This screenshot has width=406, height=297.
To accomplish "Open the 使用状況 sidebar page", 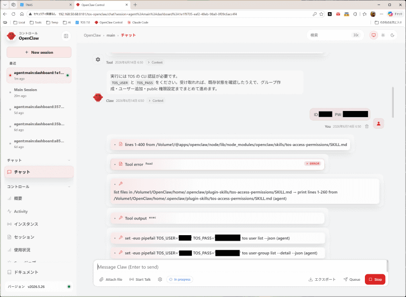I will click(39, 250).
